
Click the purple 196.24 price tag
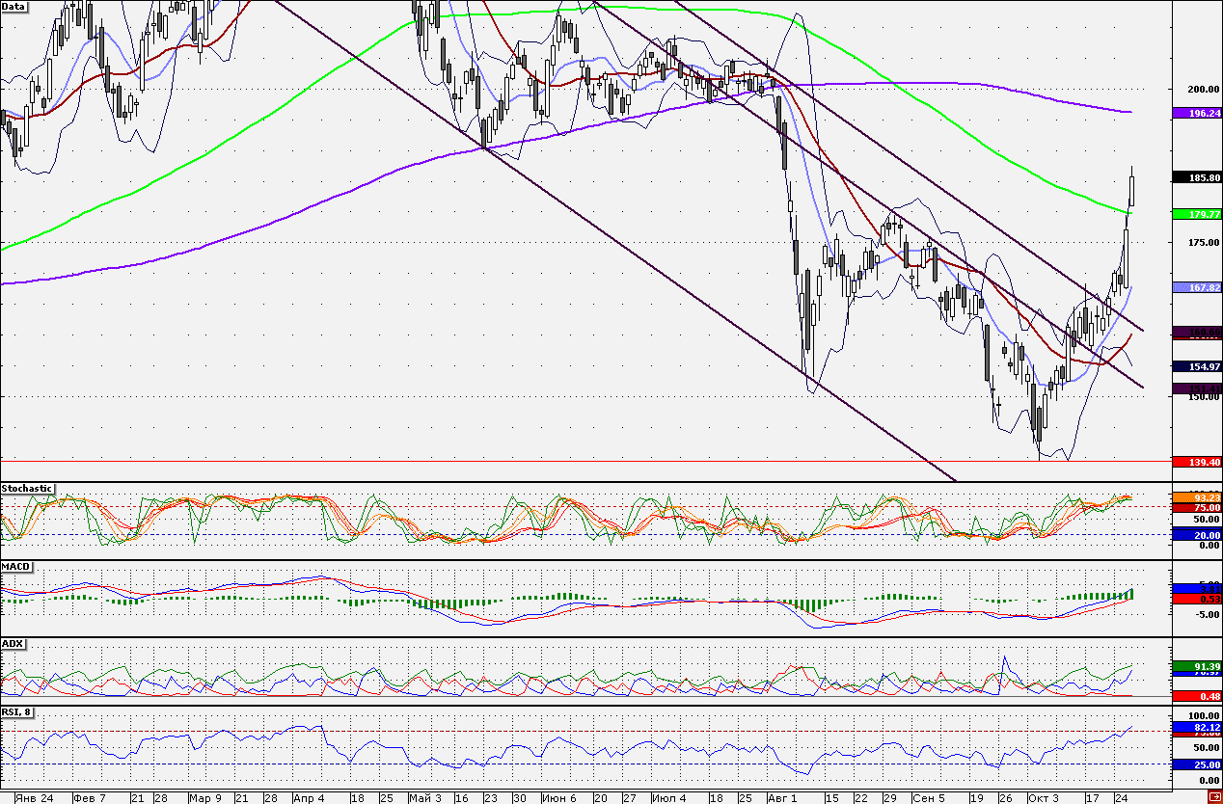[x=1196, y=113]
